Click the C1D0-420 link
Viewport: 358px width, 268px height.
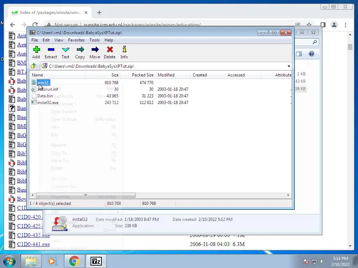pyautogui.click(x=30, y=217)
